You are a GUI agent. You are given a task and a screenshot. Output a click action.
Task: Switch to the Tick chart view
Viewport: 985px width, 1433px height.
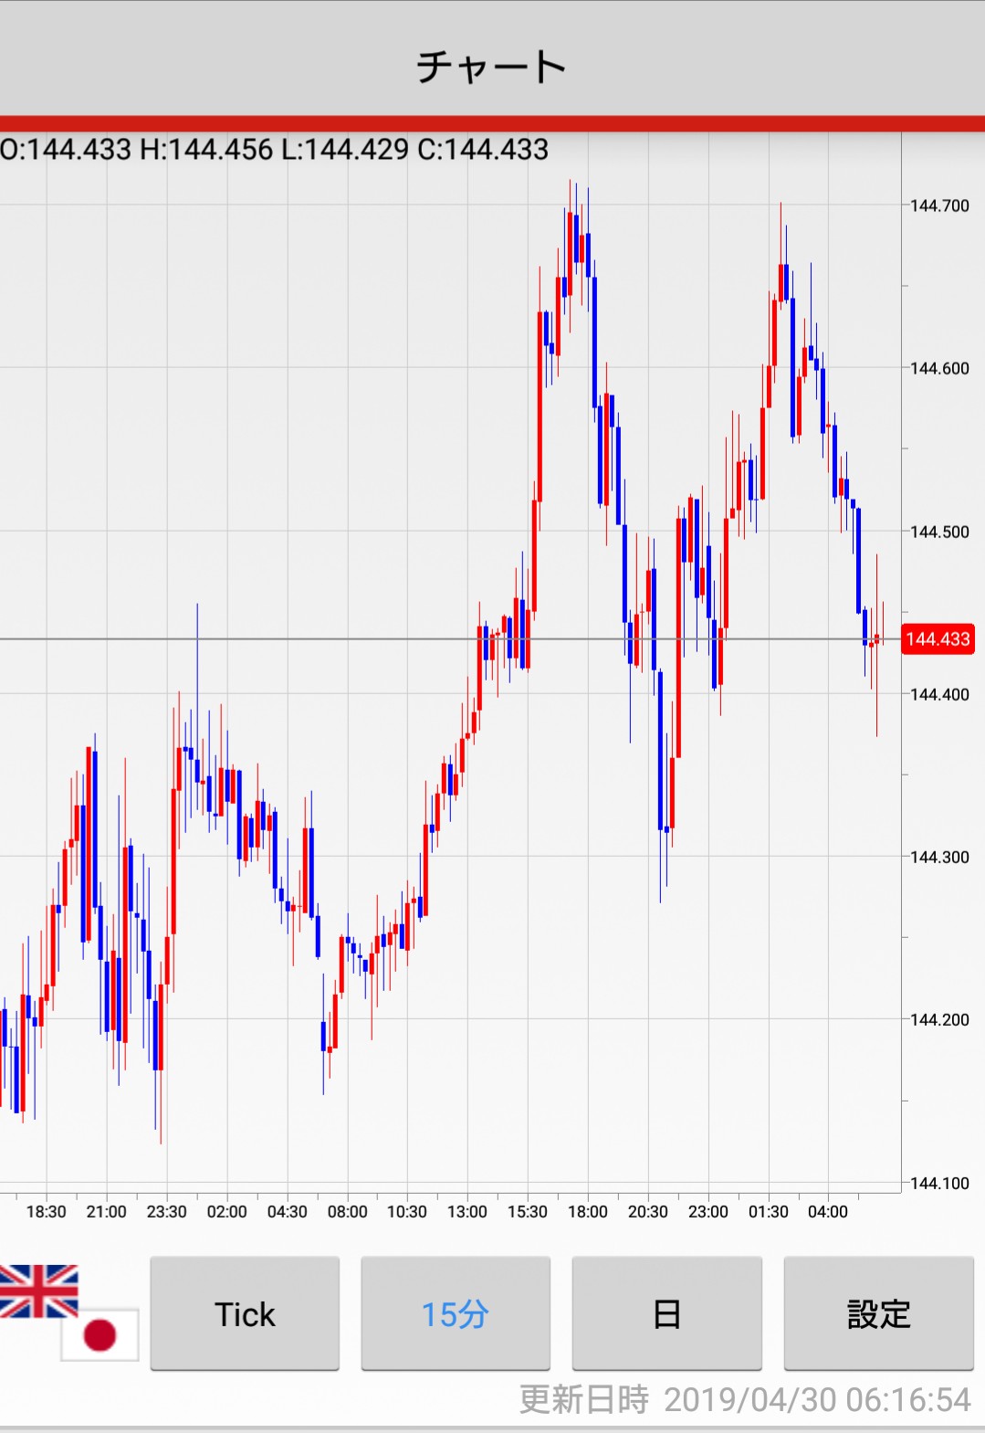[x=245, y=1314]
